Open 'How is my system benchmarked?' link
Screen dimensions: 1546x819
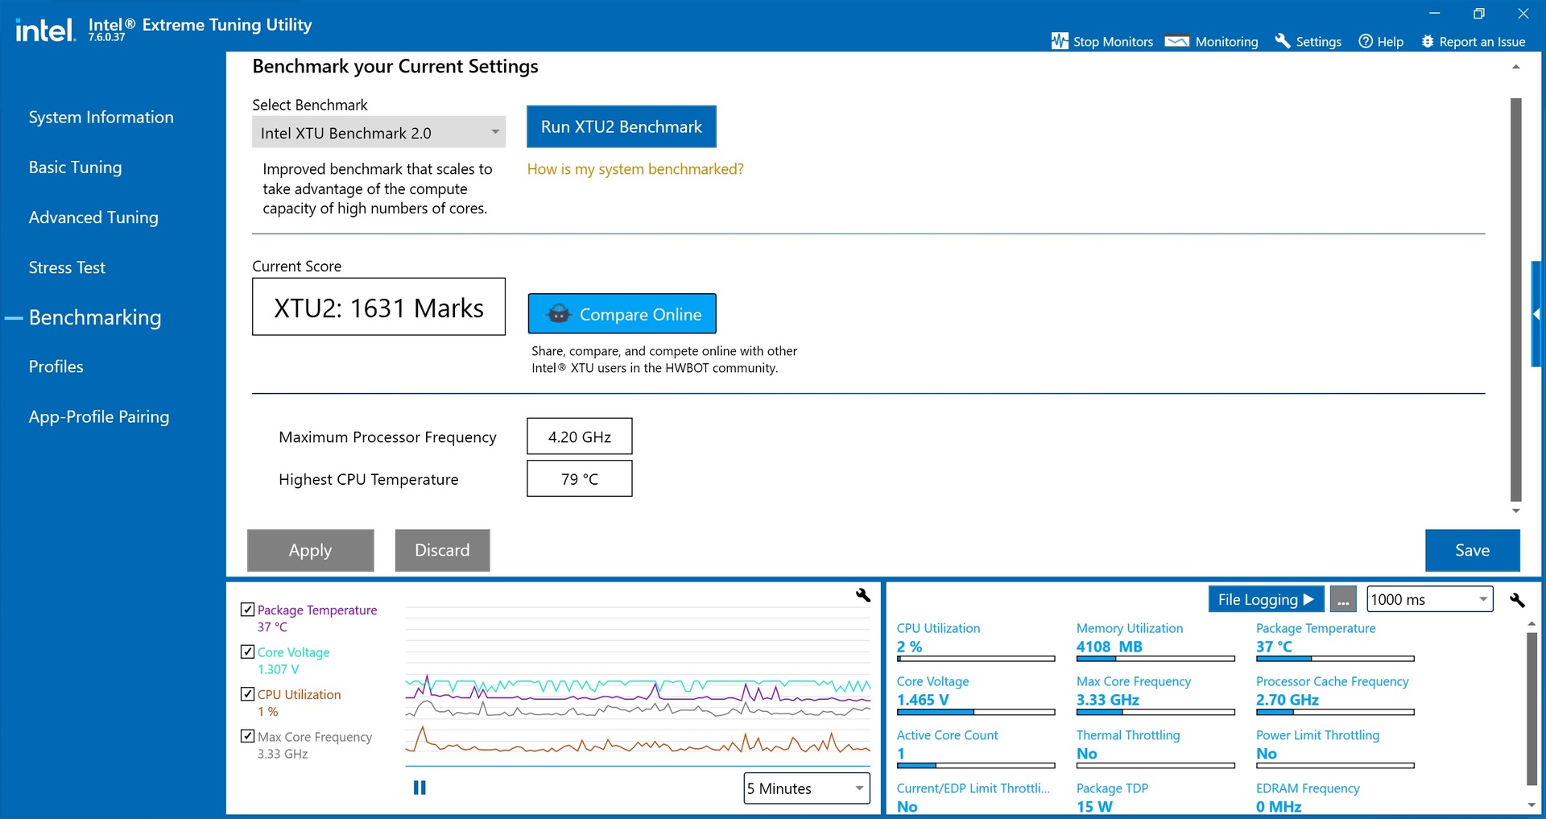(635, 169)
